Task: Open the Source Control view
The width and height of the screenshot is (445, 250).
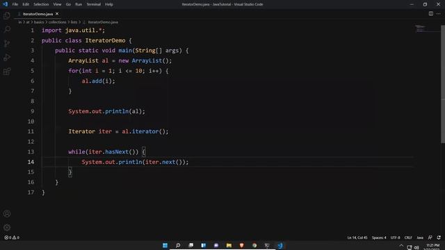Action: tap(7, 43)
